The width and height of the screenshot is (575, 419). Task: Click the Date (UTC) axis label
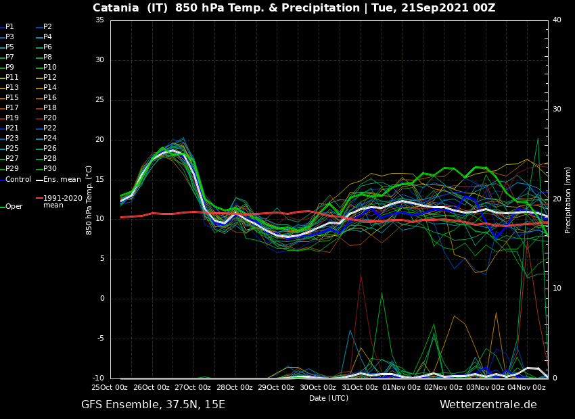329,398
